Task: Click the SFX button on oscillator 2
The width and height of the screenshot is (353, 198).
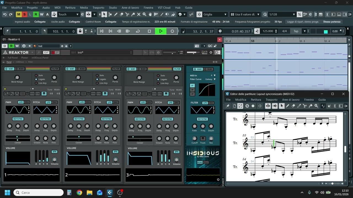Action: coord(116,152)
